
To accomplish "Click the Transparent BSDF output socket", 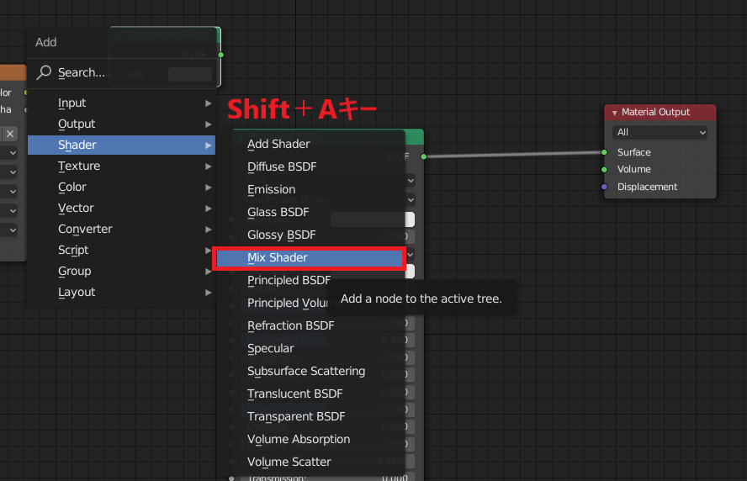I will (x=220, y=55).
